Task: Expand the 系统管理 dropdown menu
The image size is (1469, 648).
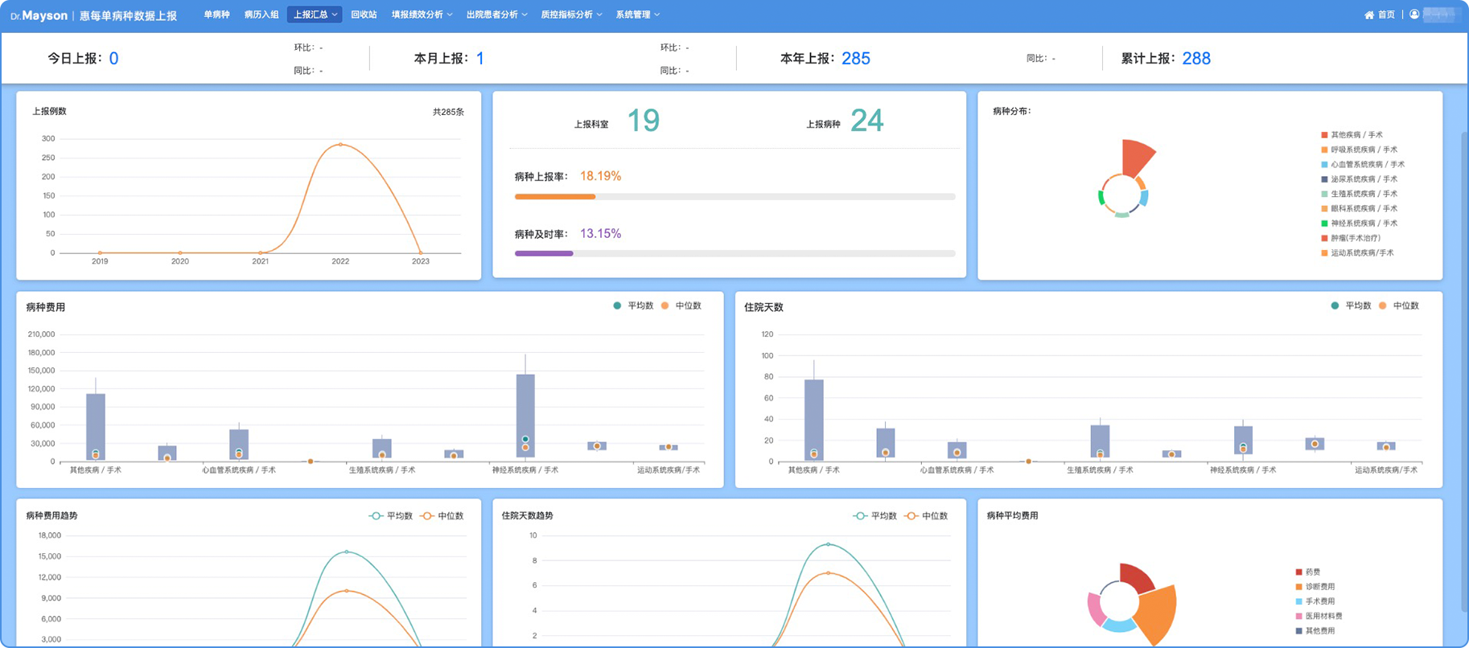Action: pos(637,14)
